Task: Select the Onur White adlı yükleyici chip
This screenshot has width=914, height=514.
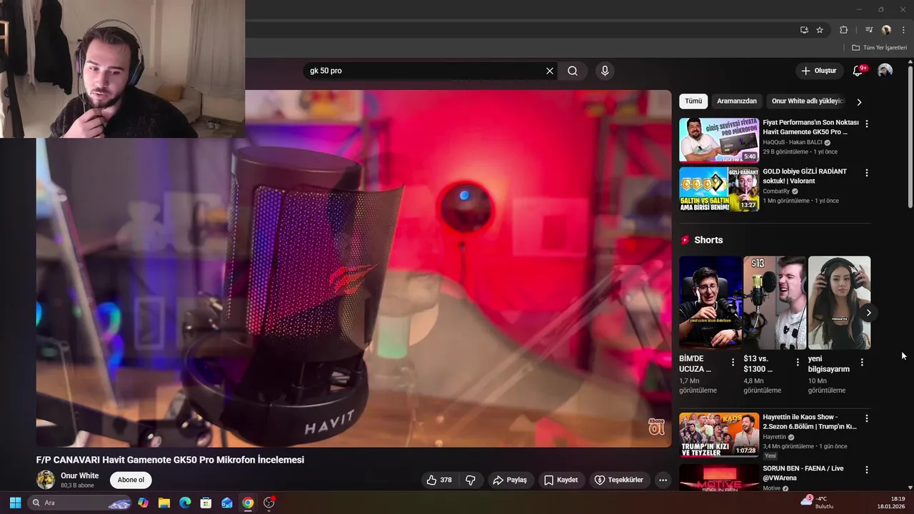Action: [x=808, y=101]
